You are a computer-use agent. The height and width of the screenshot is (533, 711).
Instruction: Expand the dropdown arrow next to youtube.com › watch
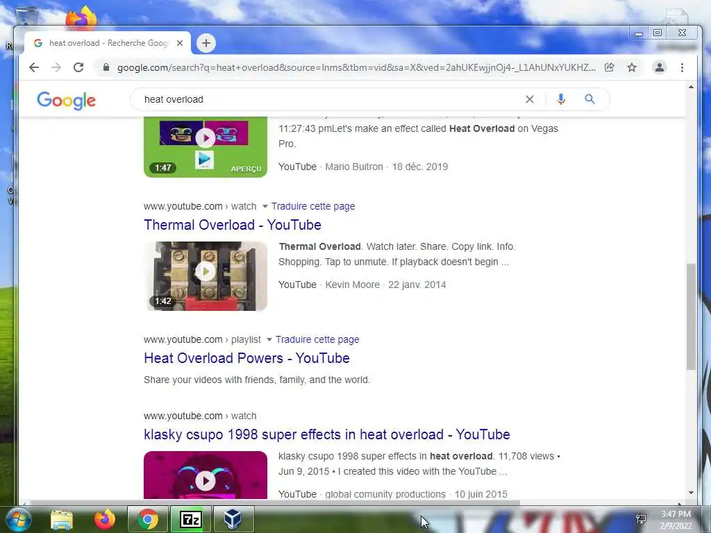pos(265,206)
